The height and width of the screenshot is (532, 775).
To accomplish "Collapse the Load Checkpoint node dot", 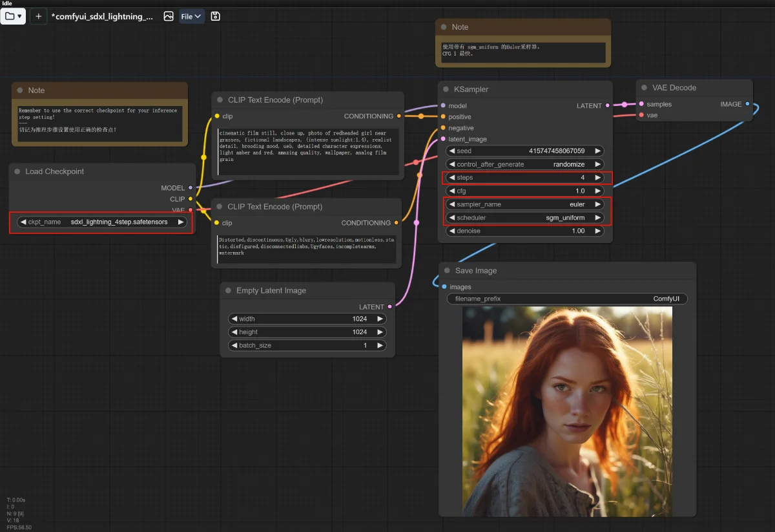I will tap(17, 171).
